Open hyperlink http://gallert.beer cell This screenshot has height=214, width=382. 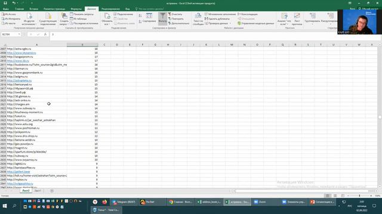19,172
